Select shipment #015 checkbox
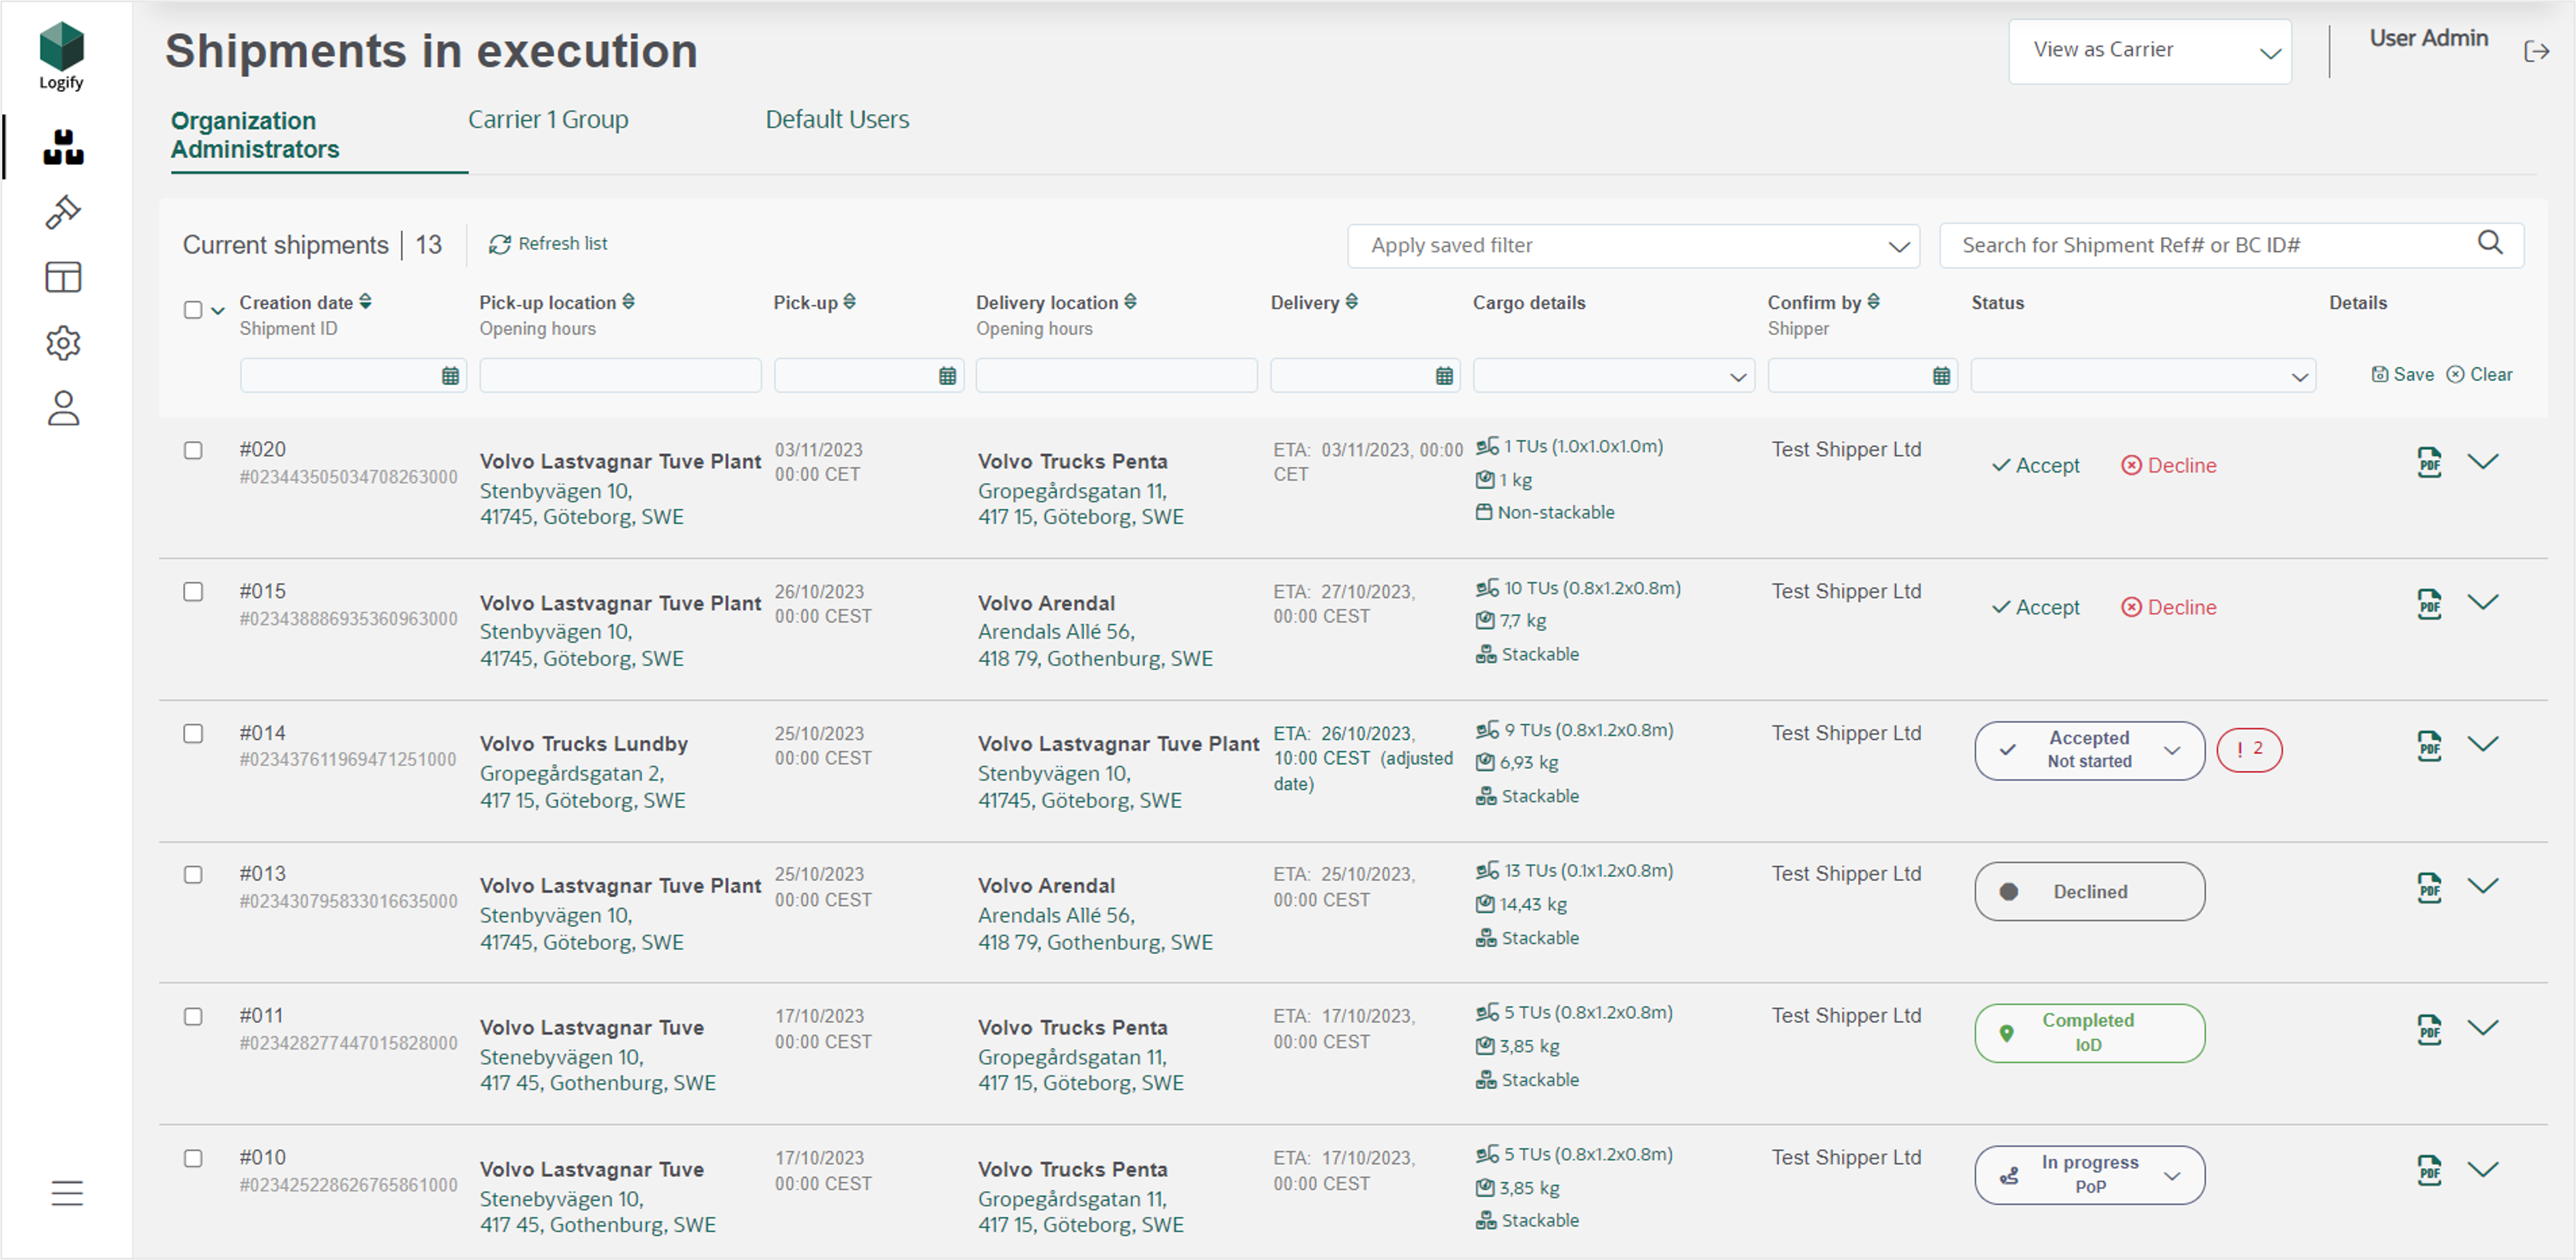 tap(193, 592)
